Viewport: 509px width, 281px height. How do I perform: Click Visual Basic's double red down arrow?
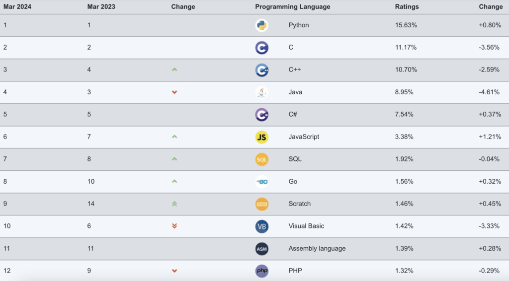(x=174, y=226)
